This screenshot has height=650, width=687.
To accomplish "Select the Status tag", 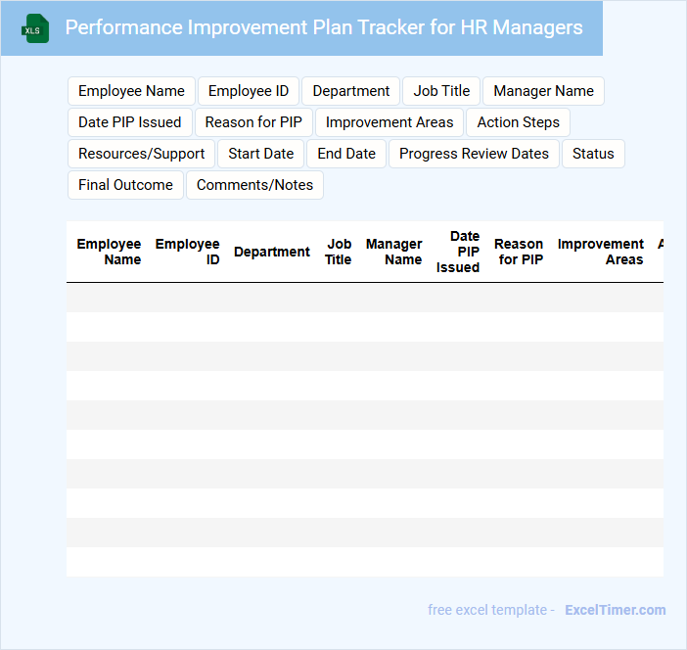I will pos(593,154).
